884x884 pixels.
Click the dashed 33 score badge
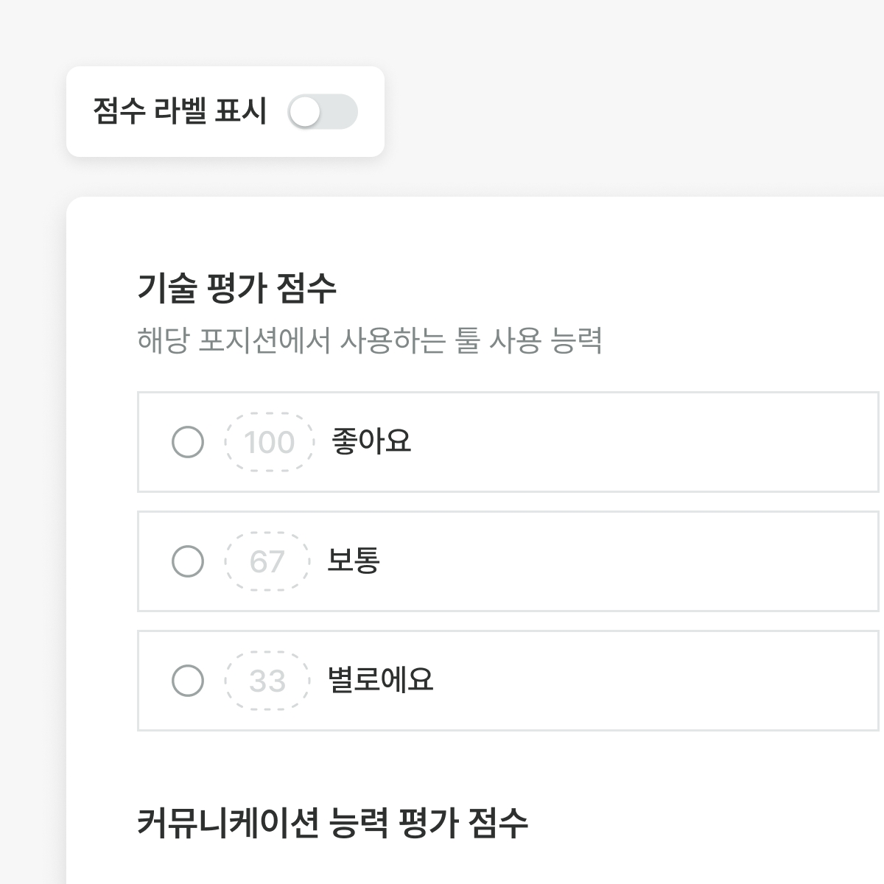[267, 681]
